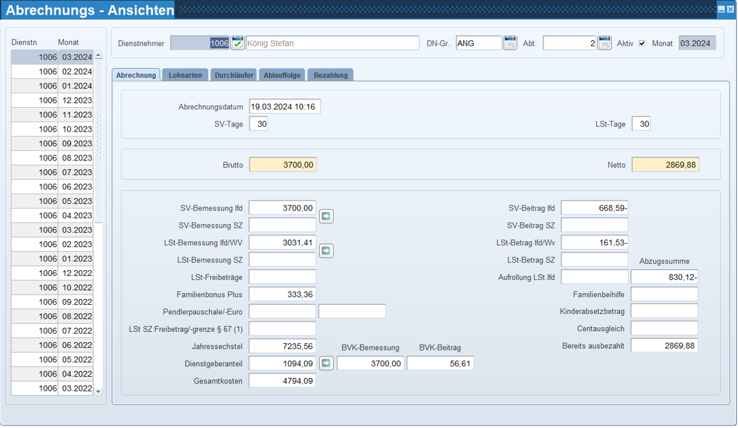The image size is (738, 428).
Task: Click the name field König Stefan
Action: tap(332, 43)
